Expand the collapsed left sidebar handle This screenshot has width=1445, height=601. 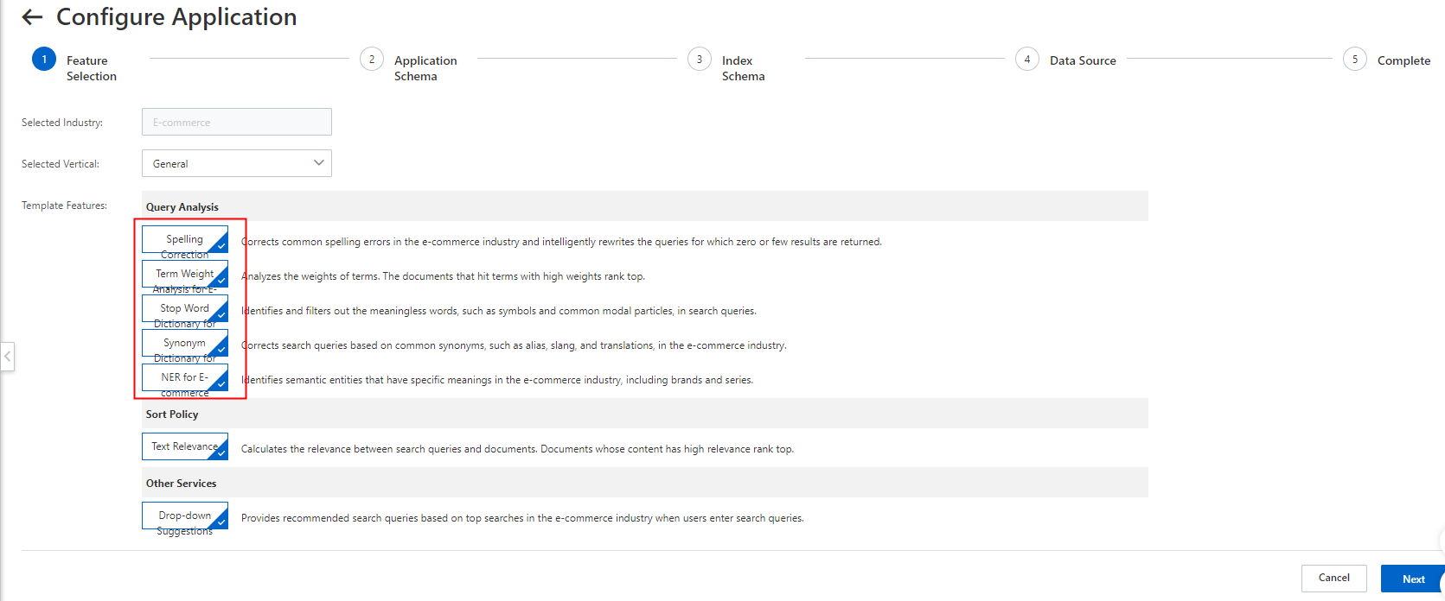(8, 356)
